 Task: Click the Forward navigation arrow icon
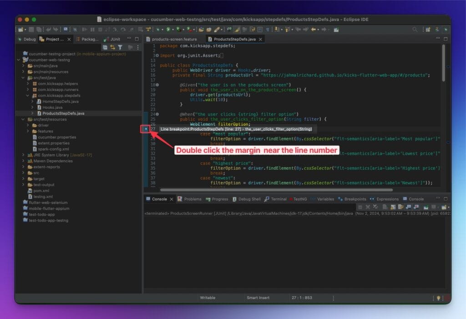click(x=324, y=30)
